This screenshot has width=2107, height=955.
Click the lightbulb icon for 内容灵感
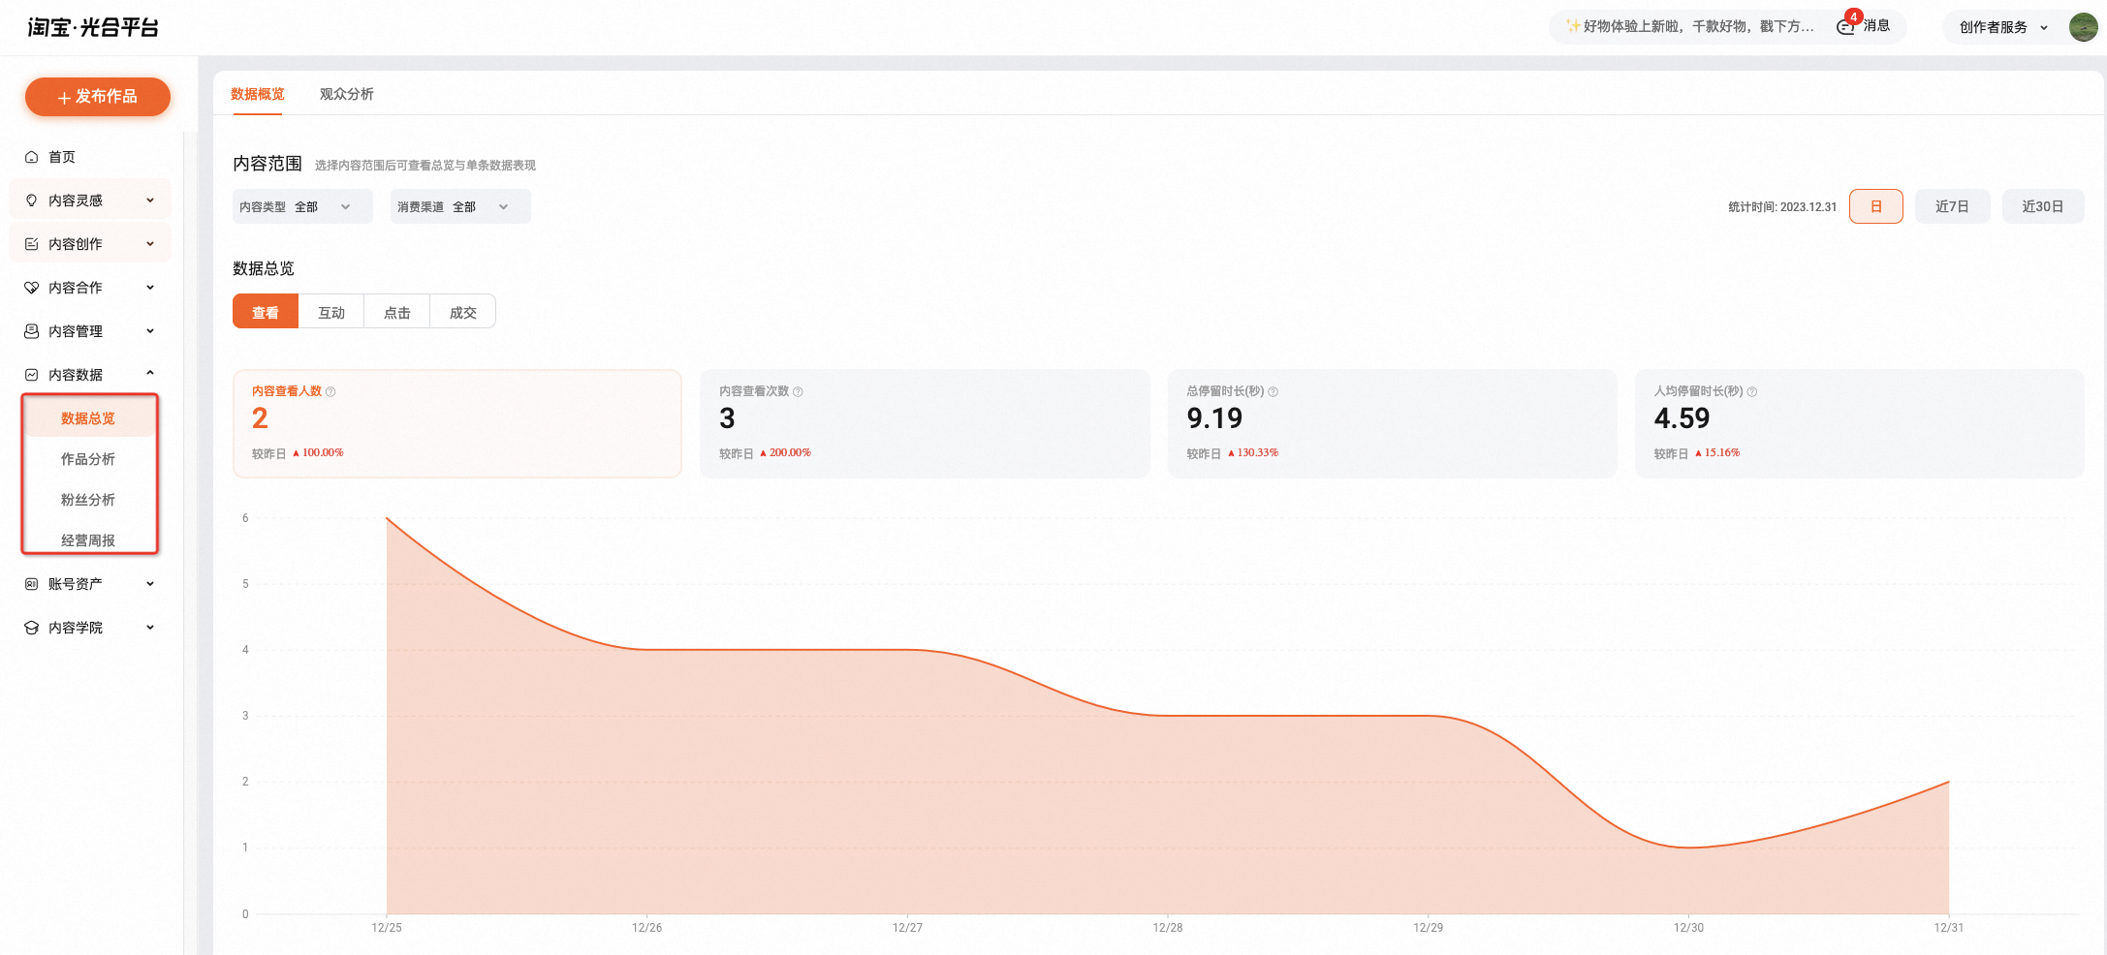(x=31, y=200)
